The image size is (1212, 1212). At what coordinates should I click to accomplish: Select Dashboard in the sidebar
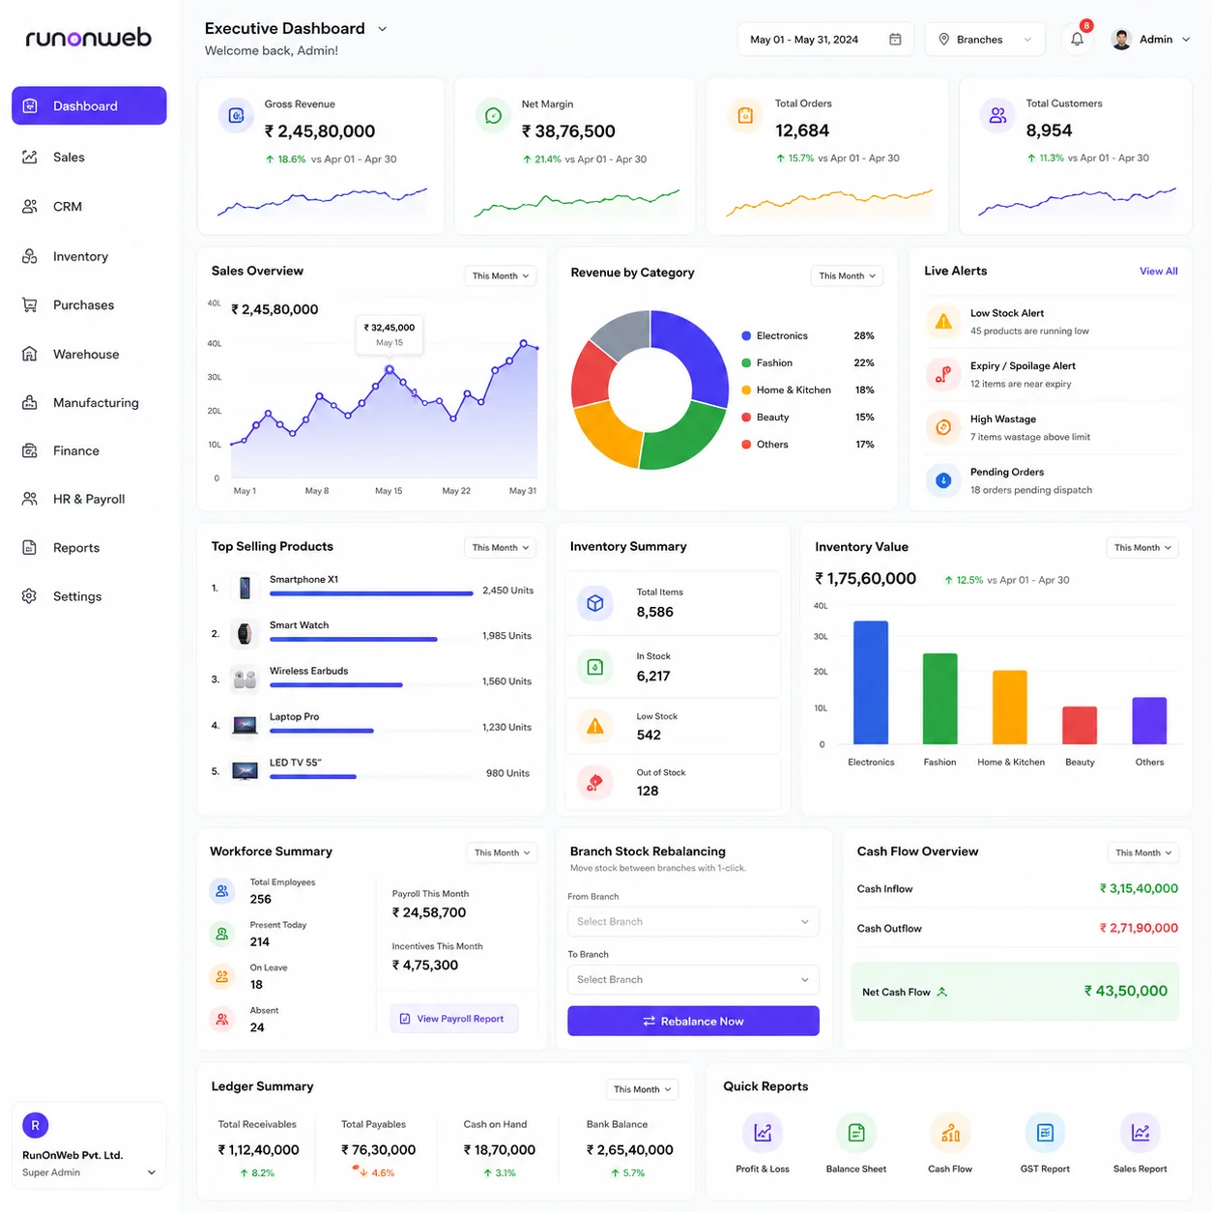[89, 105]
